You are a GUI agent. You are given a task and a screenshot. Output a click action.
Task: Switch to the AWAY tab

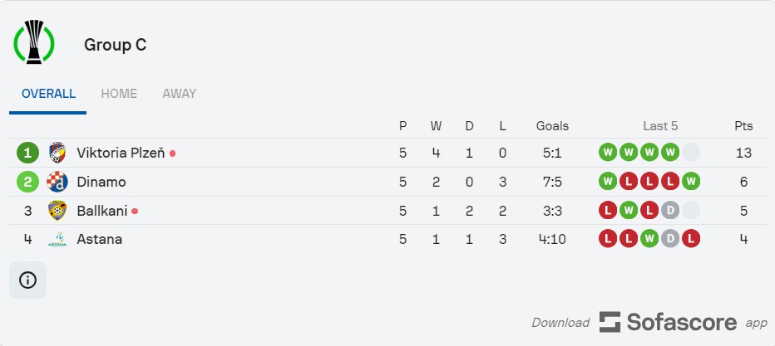pos(180,94)
